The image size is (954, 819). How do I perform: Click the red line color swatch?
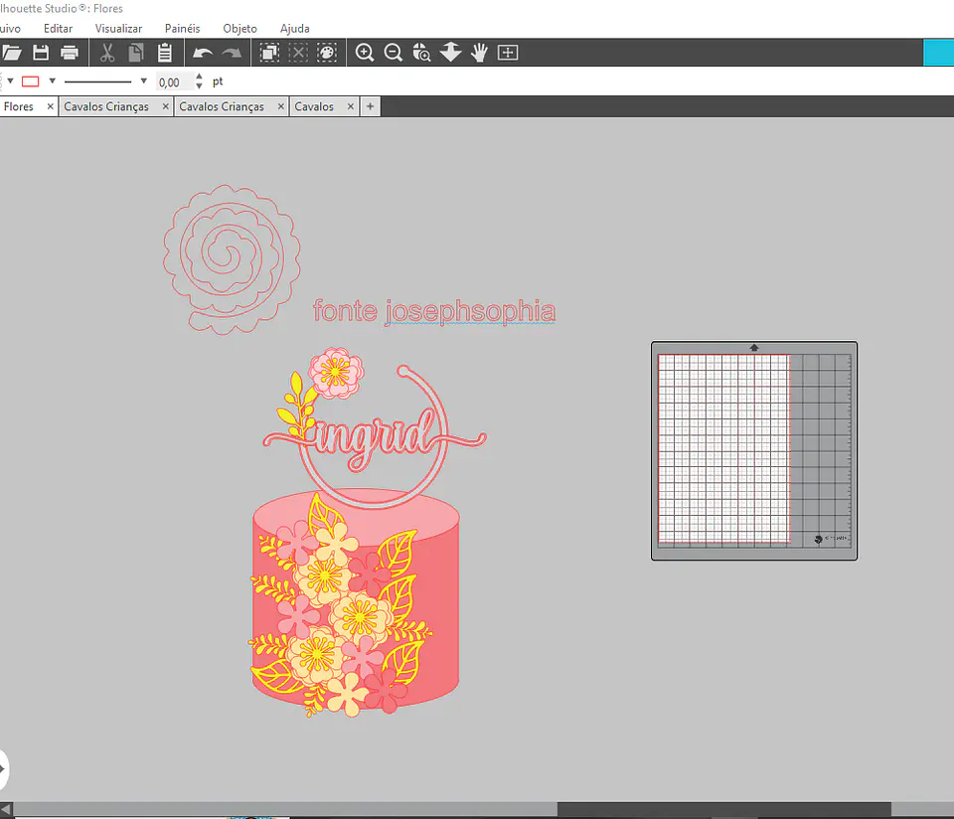click(x=31, y=82)
